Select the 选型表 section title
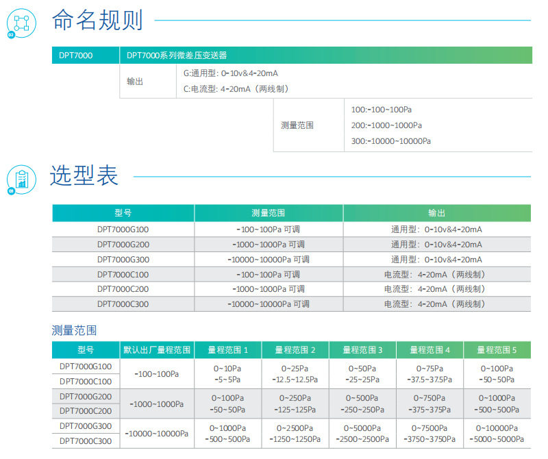This screenshot has width=548, height=459. [84, 175]
